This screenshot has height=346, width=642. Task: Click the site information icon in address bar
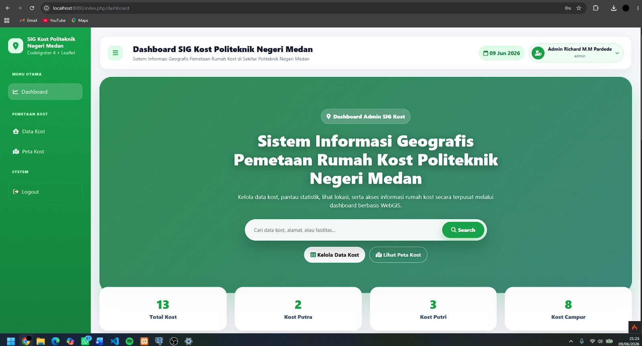click(46, 8)
